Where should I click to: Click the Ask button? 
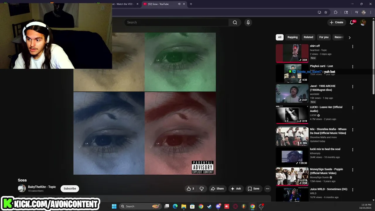click(x=236, y=189)
